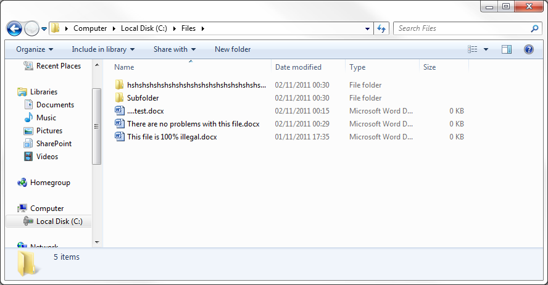Open the Organize menu

[x=35, y=49]
